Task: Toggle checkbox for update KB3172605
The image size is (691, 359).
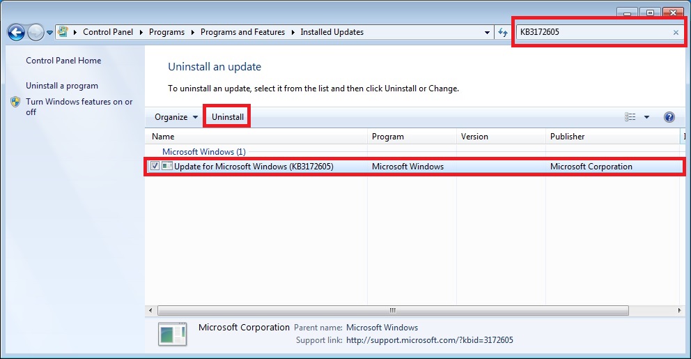Action: tap(155, 166)
